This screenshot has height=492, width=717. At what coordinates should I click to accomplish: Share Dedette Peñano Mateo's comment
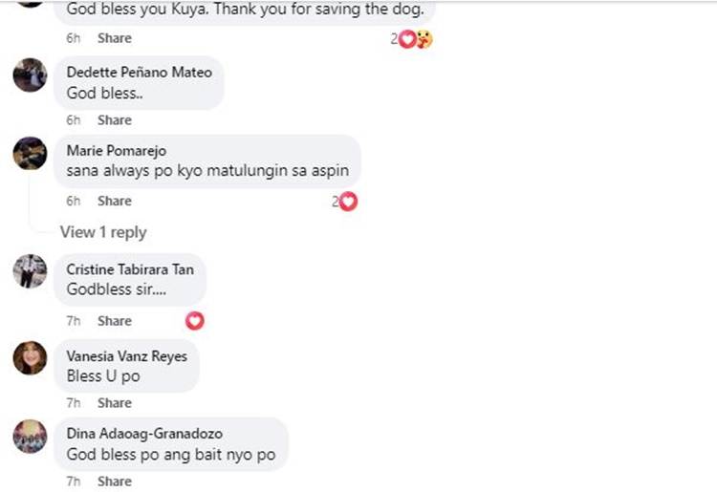pyautogui.click(x=115, y=120)
